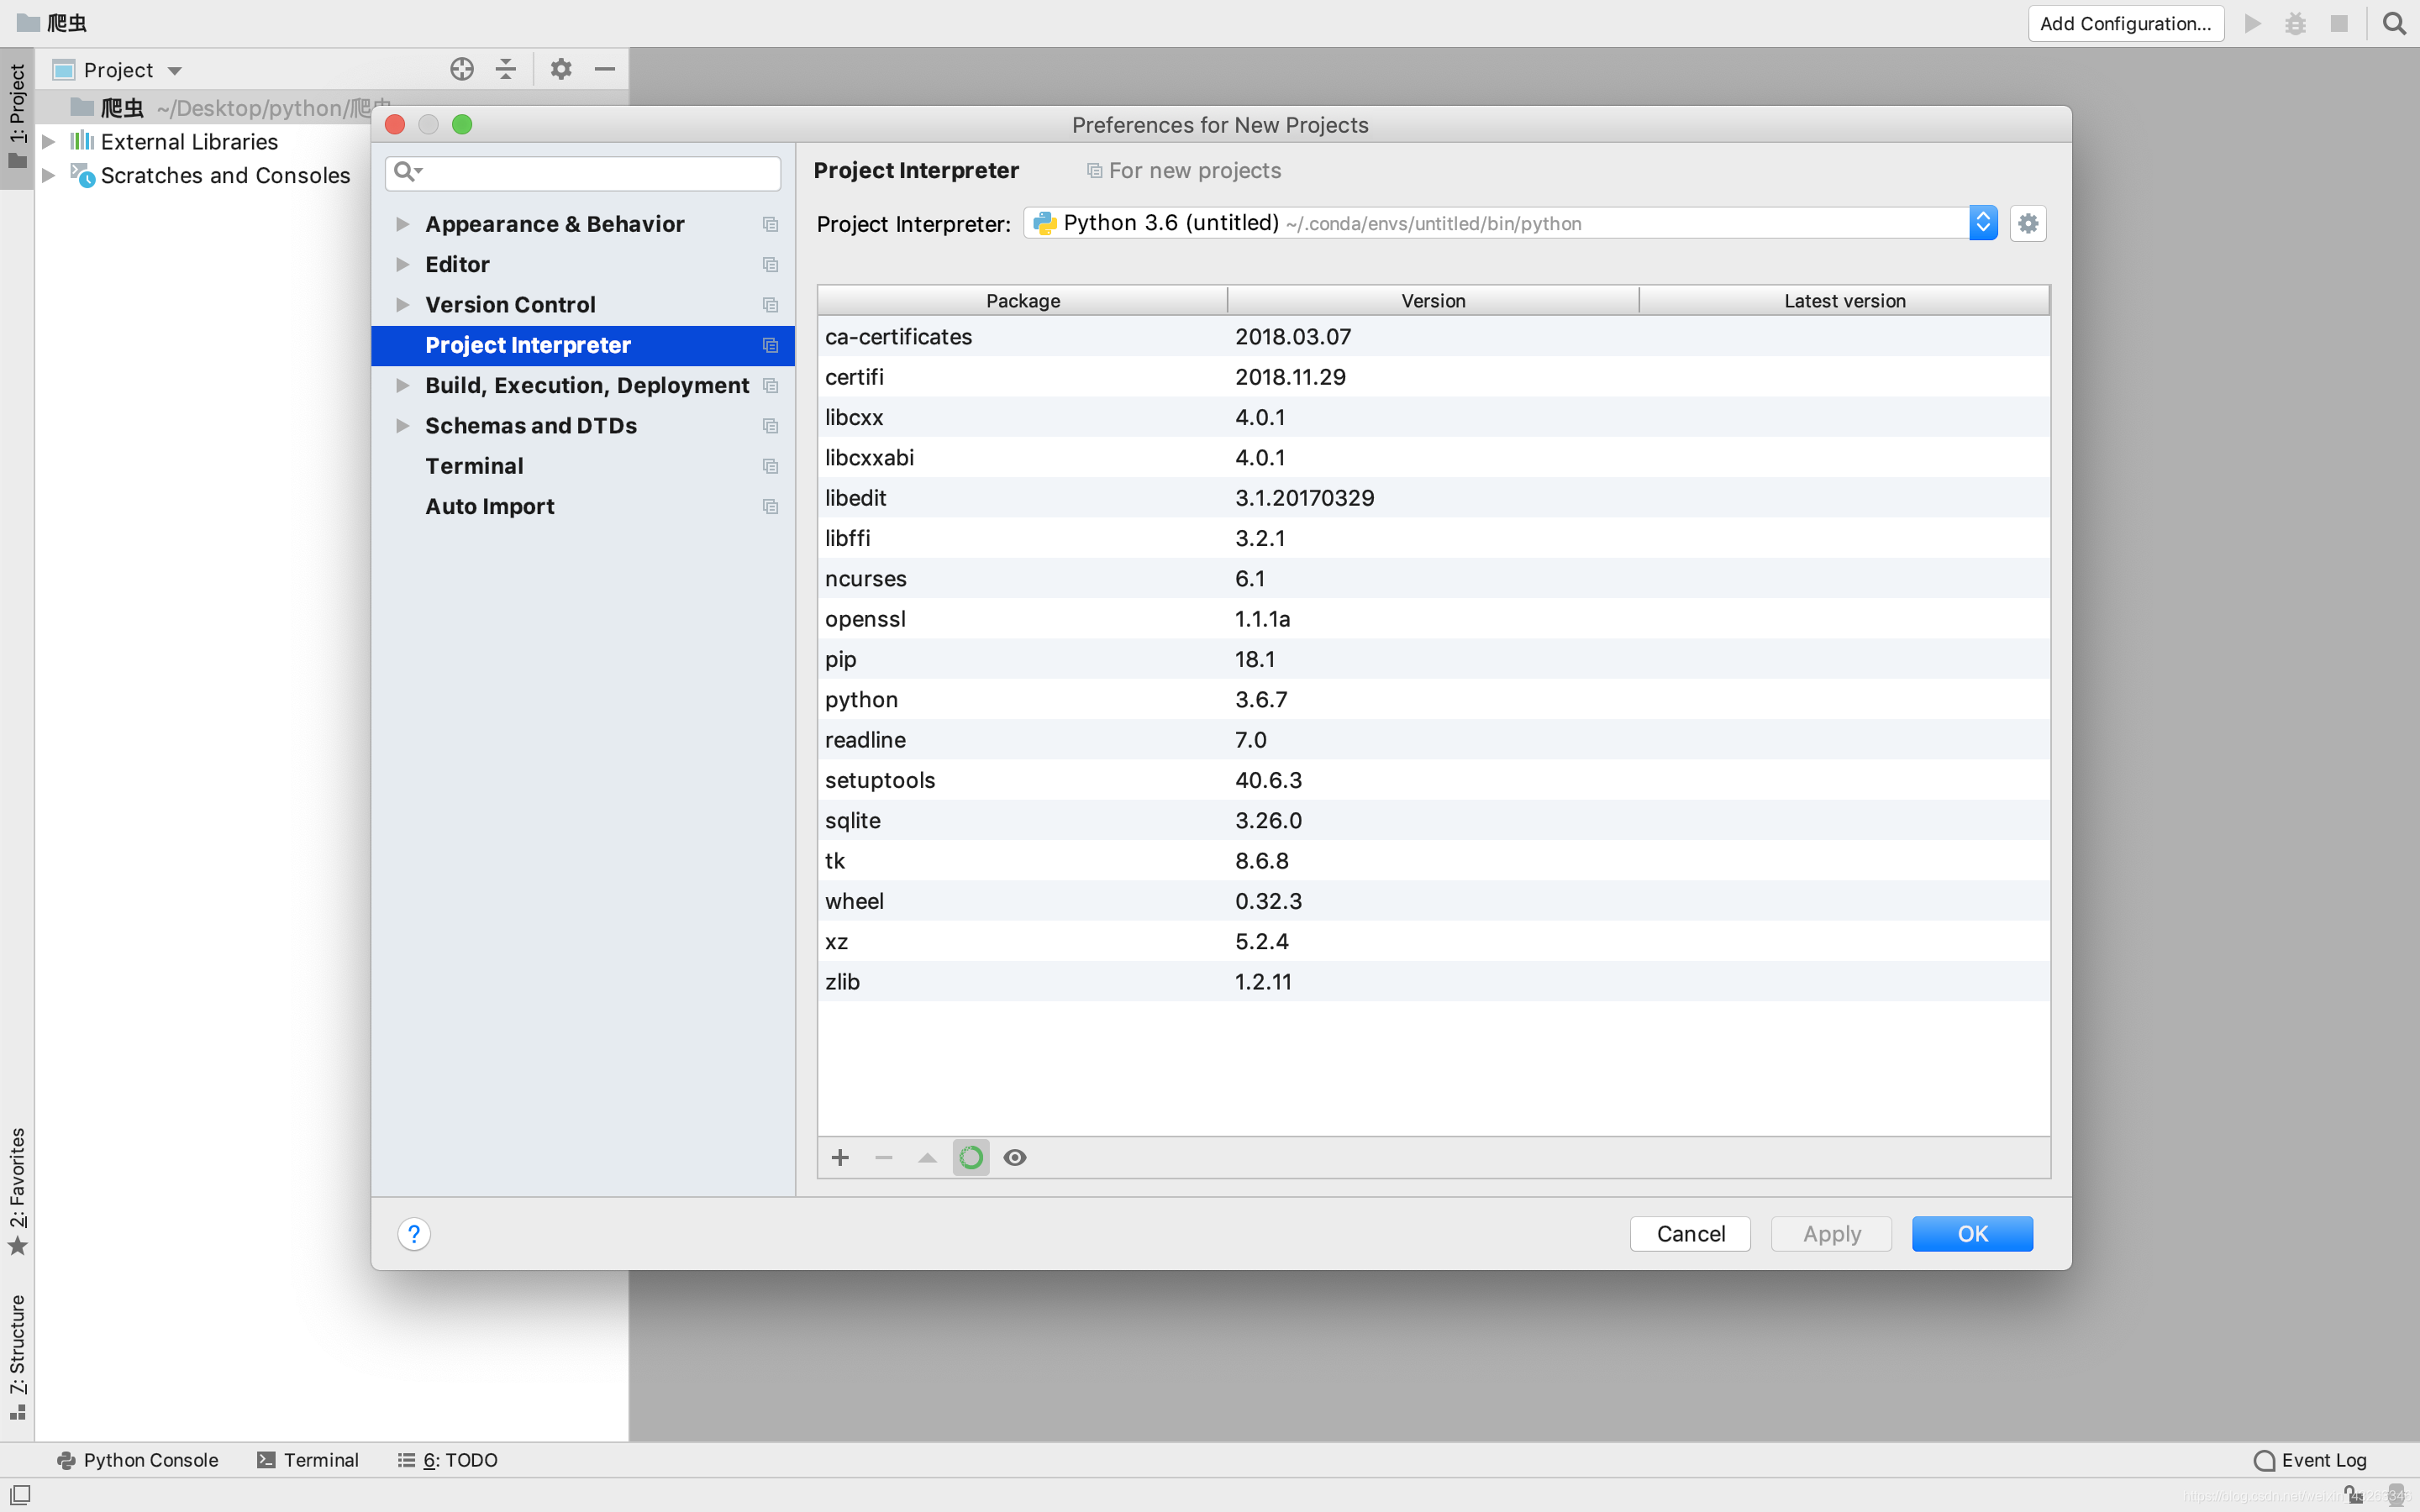Viewport: 2420px width, 1512px height.
Task: Select the Project Interpreter menu item
Action: [x=528, y=344]
